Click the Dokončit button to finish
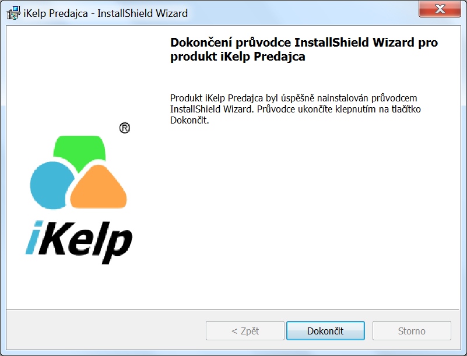The image size is (467, 356). [325, 331]
